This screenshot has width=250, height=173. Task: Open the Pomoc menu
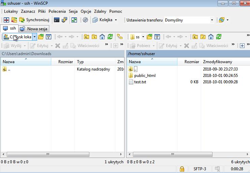[116, 11]
